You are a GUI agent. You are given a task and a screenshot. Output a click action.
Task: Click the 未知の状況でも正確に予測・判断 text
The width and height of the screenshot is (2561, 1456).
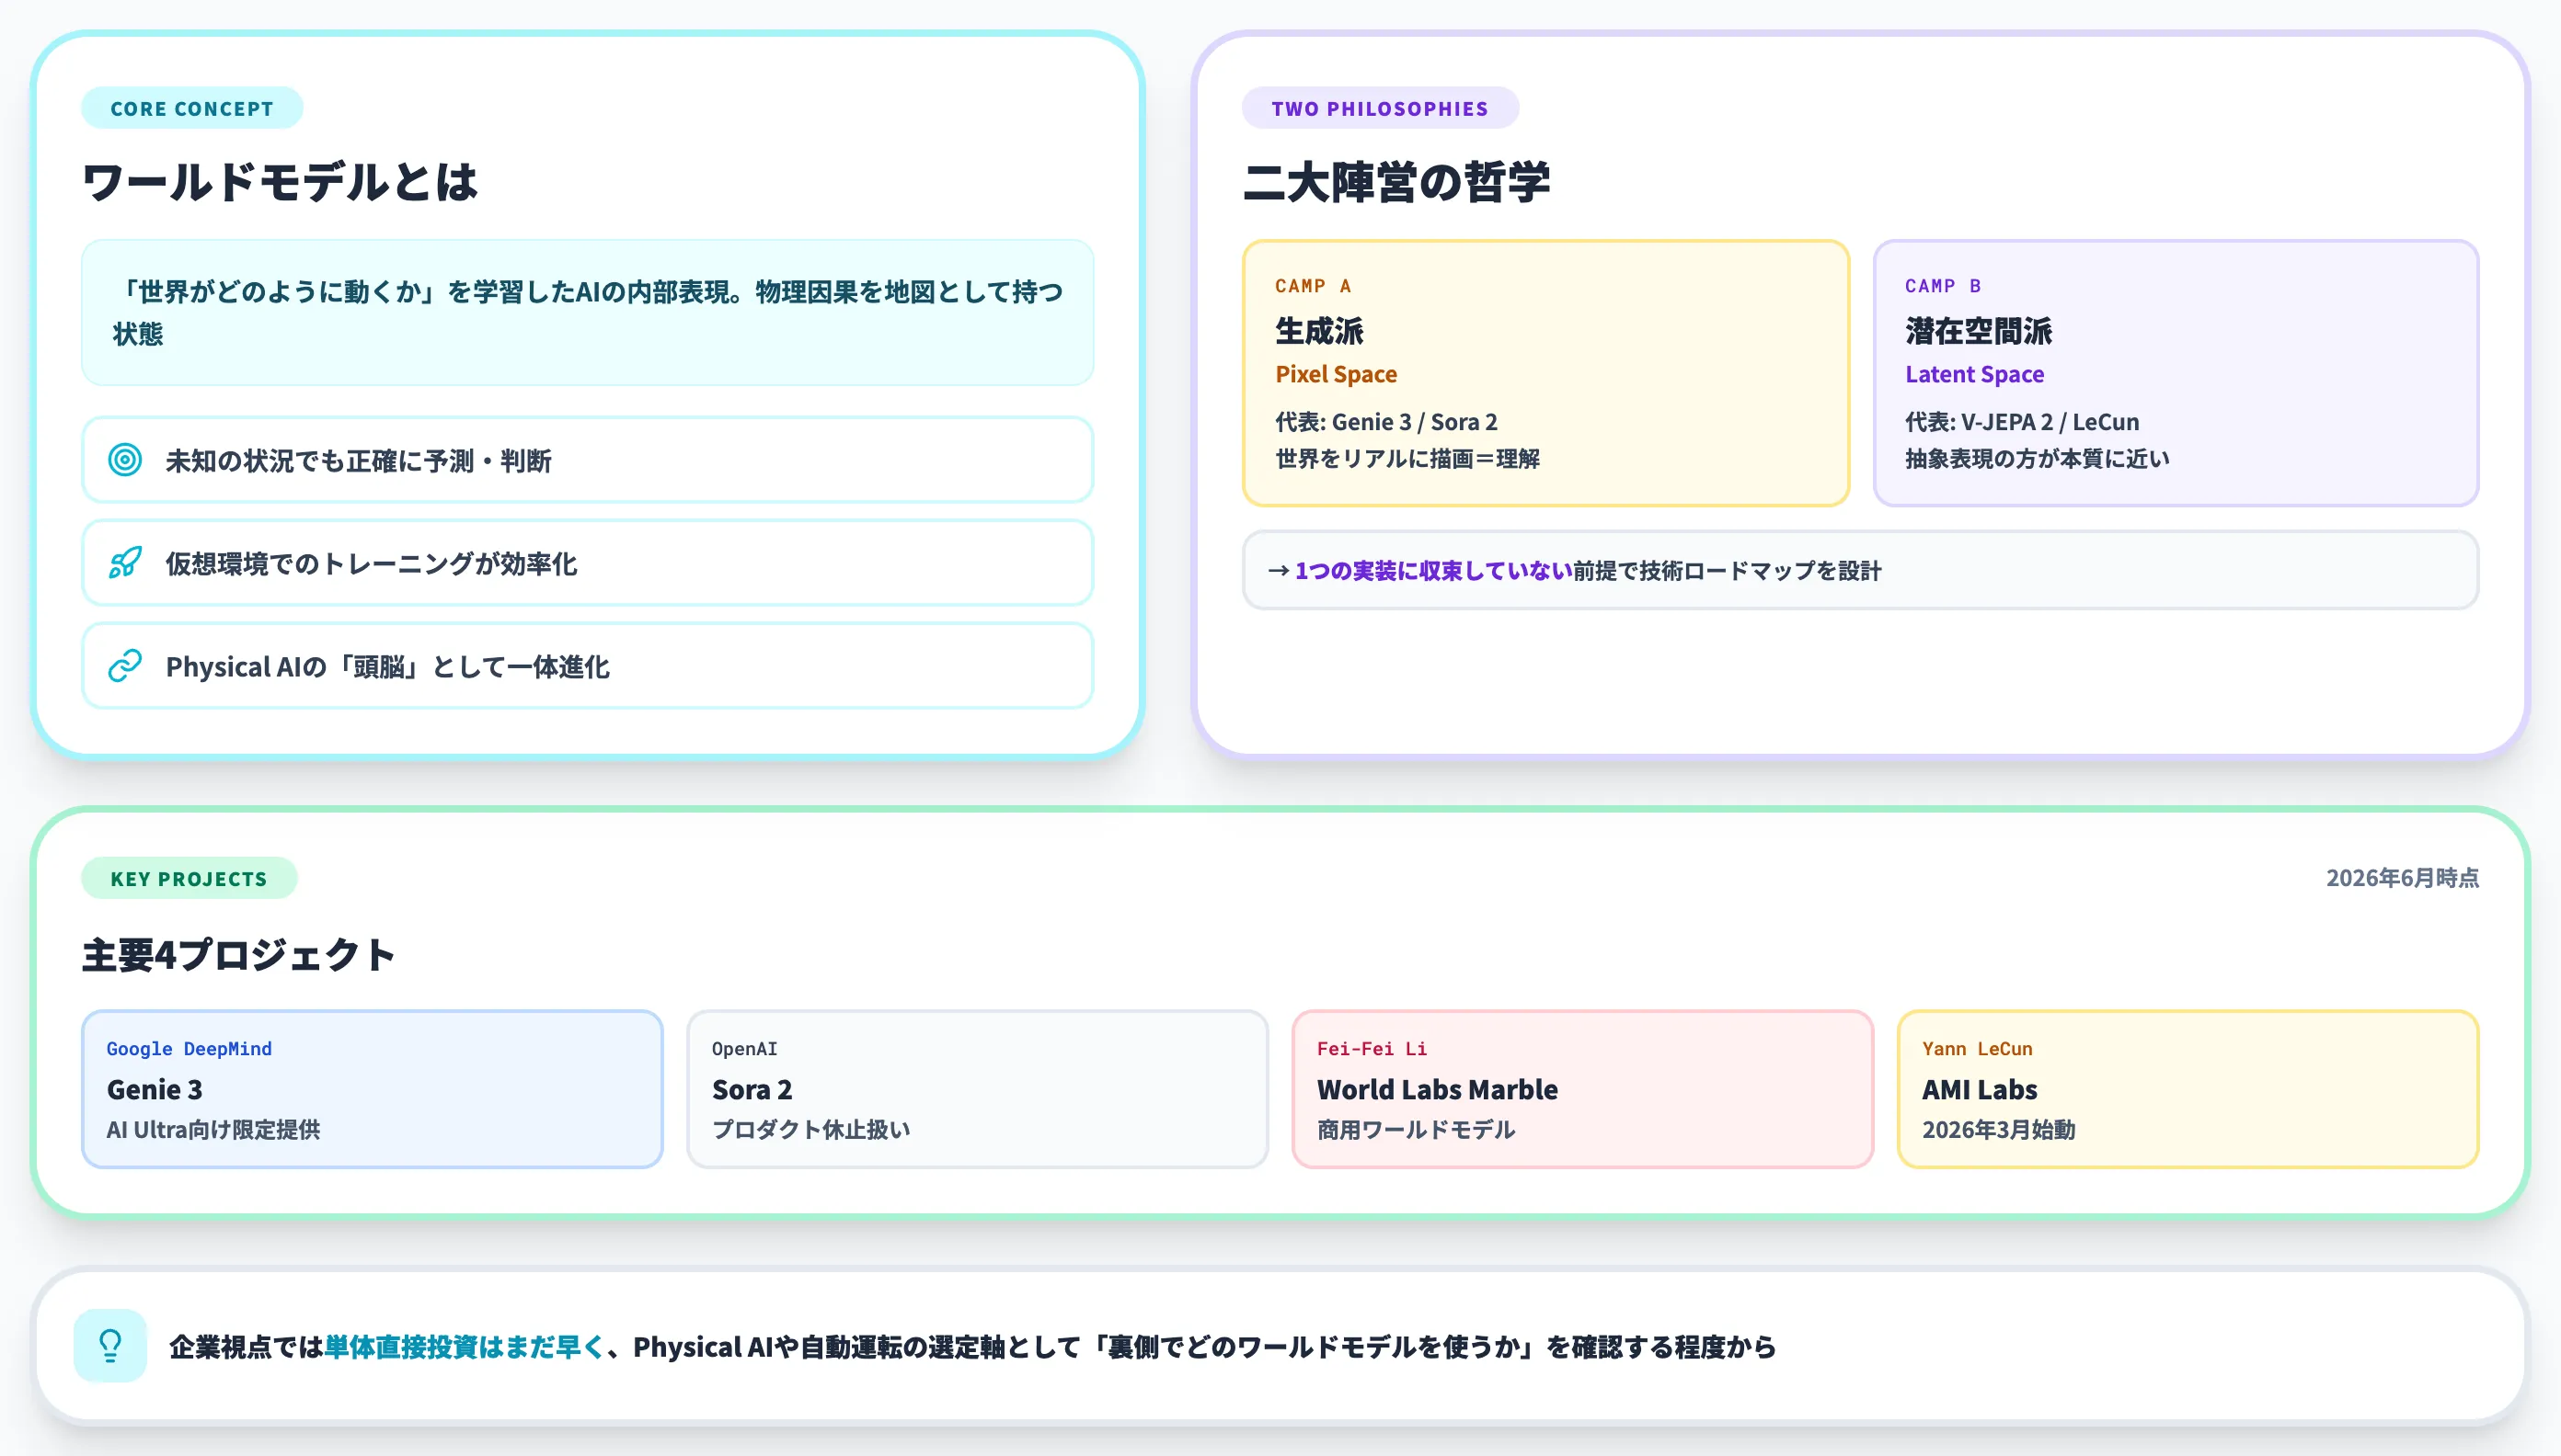coord(358,461)
